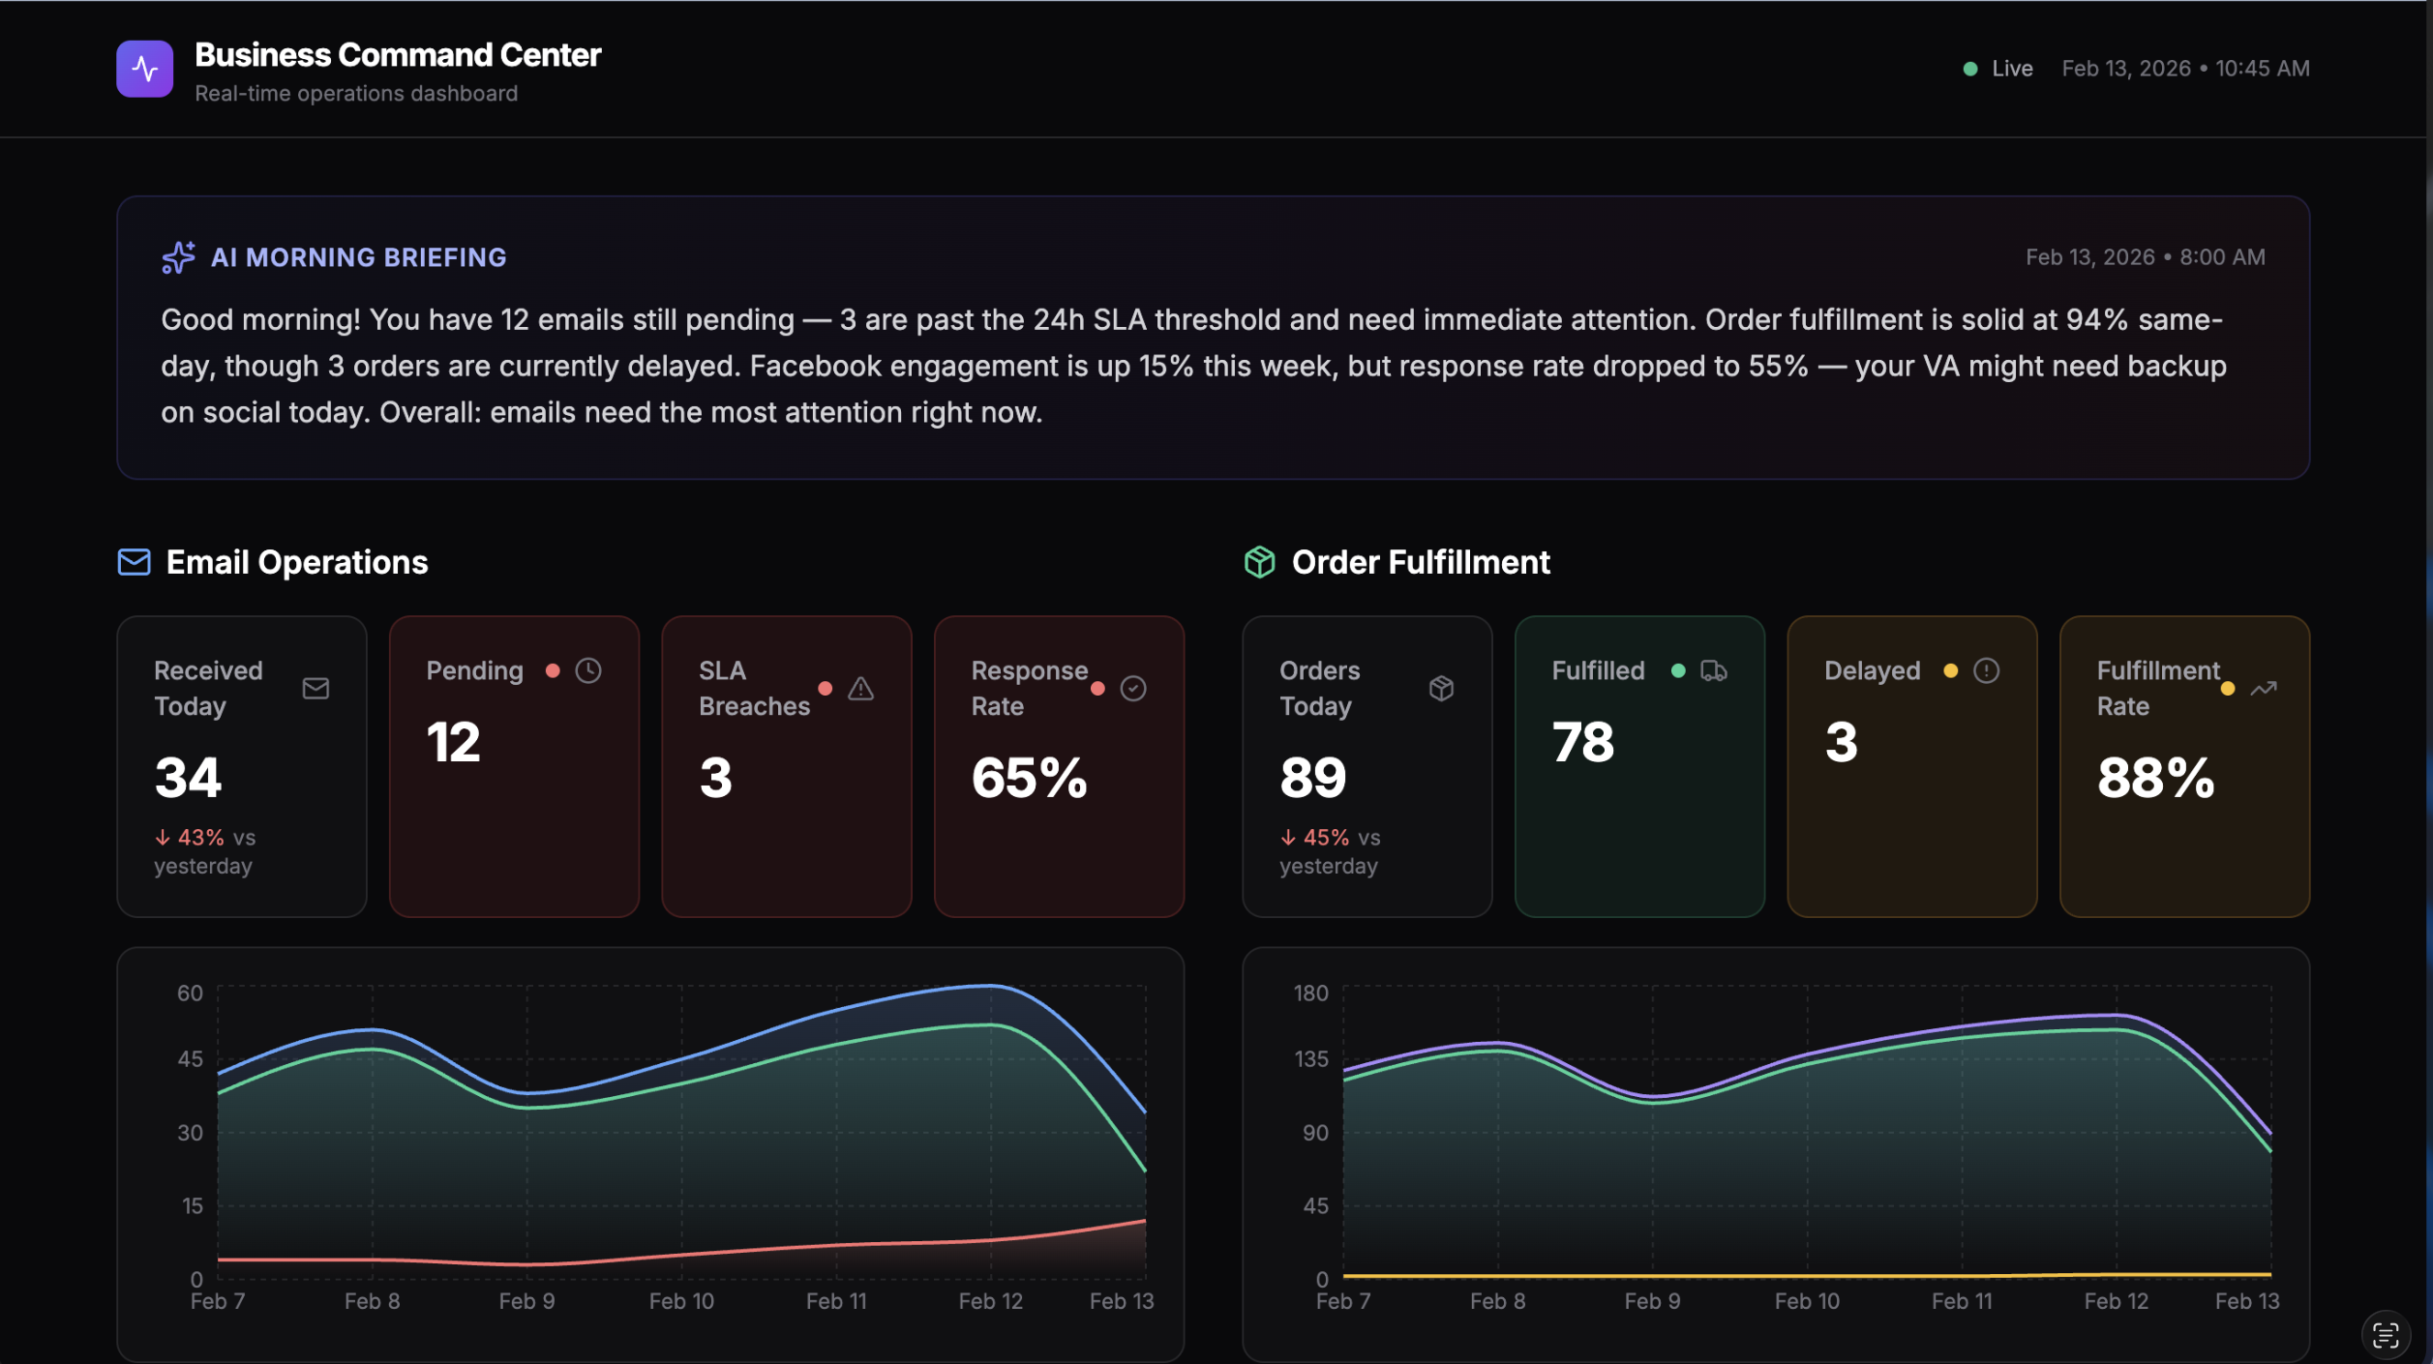This screenshot has width=2433, height=1364.
Task: Click the AI sparkle icon in the morning briefing
Action: click(179, 256)
